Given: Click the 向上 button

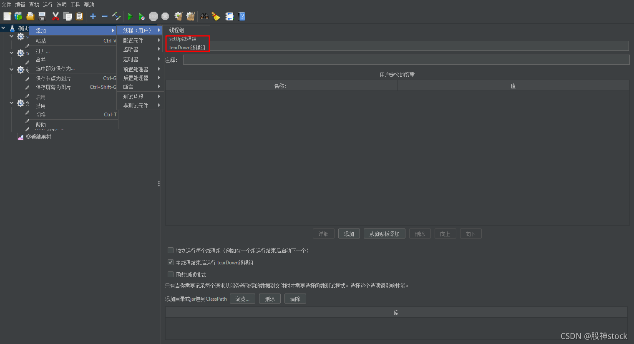Looking at the screenshot, I should pos(445,234).
